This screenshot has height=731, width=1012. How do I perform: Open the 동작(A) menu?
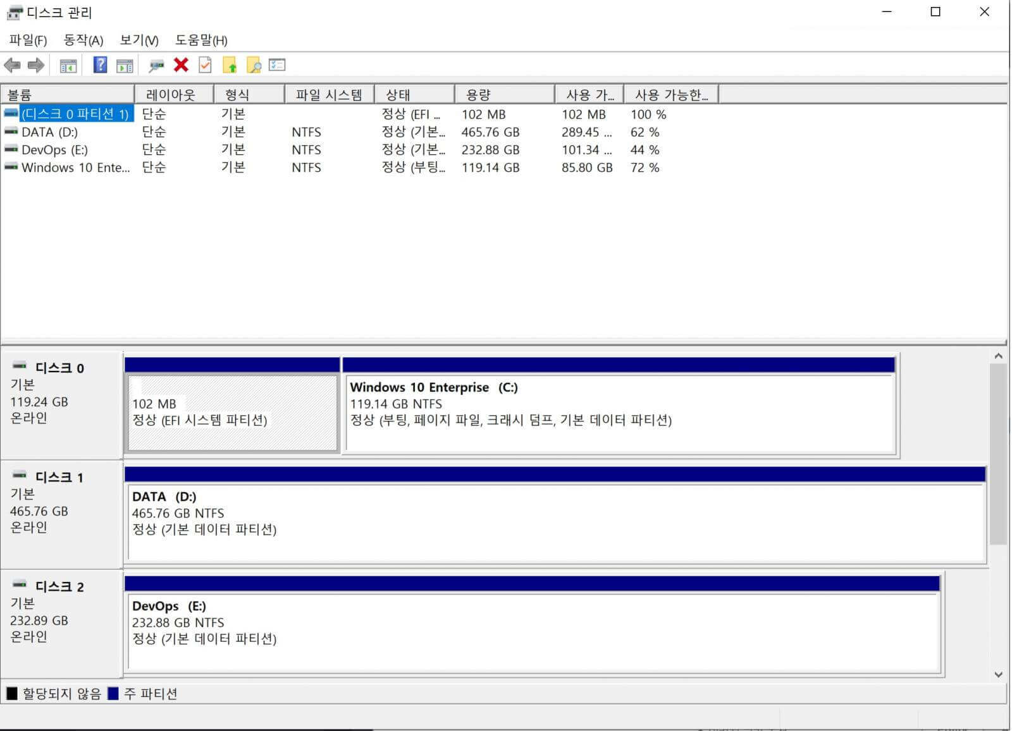click(83, 40)
